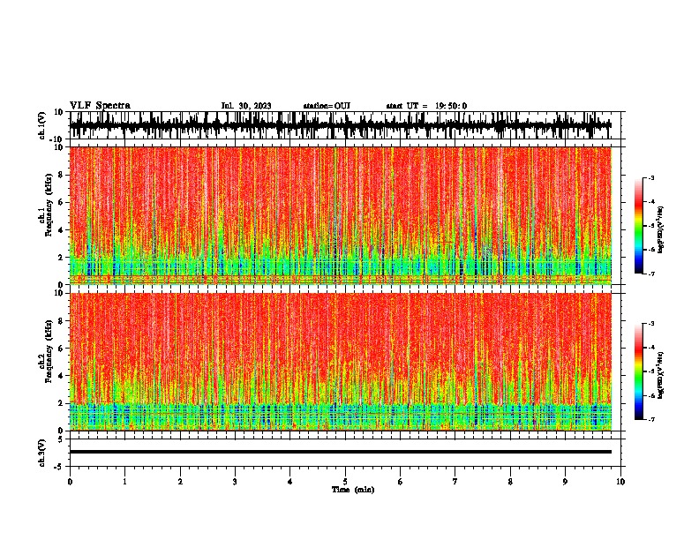Click the time axis tick label '5'
699x540 pixels.
(345, 482)
